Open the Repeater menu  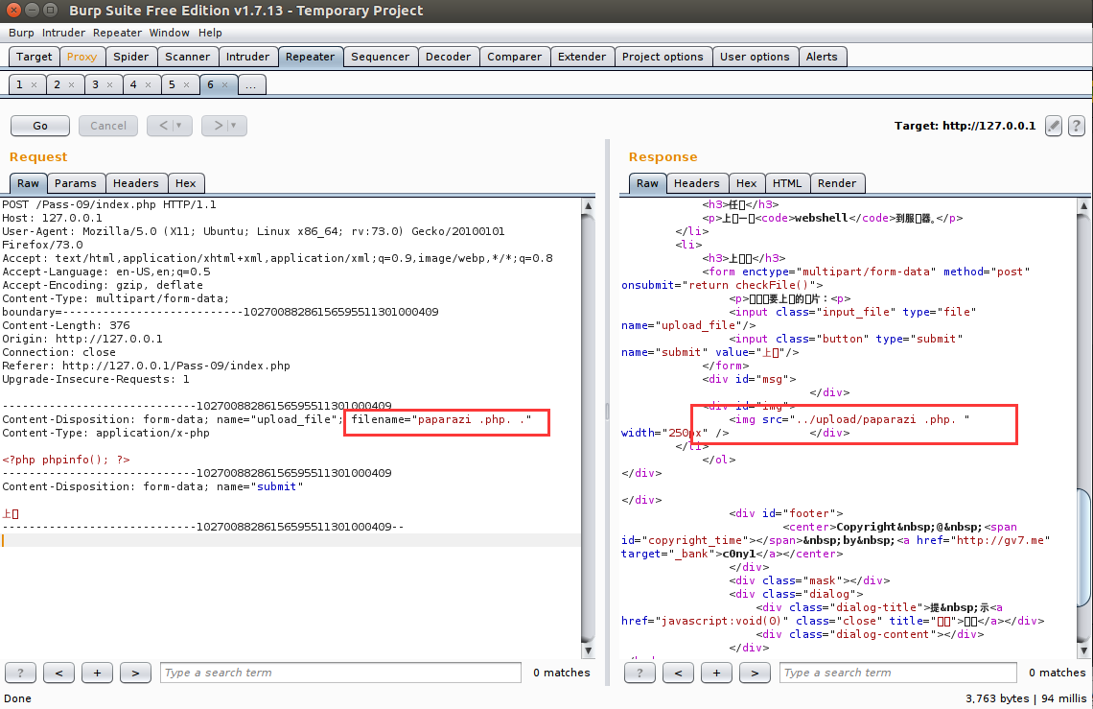point(117,33)
